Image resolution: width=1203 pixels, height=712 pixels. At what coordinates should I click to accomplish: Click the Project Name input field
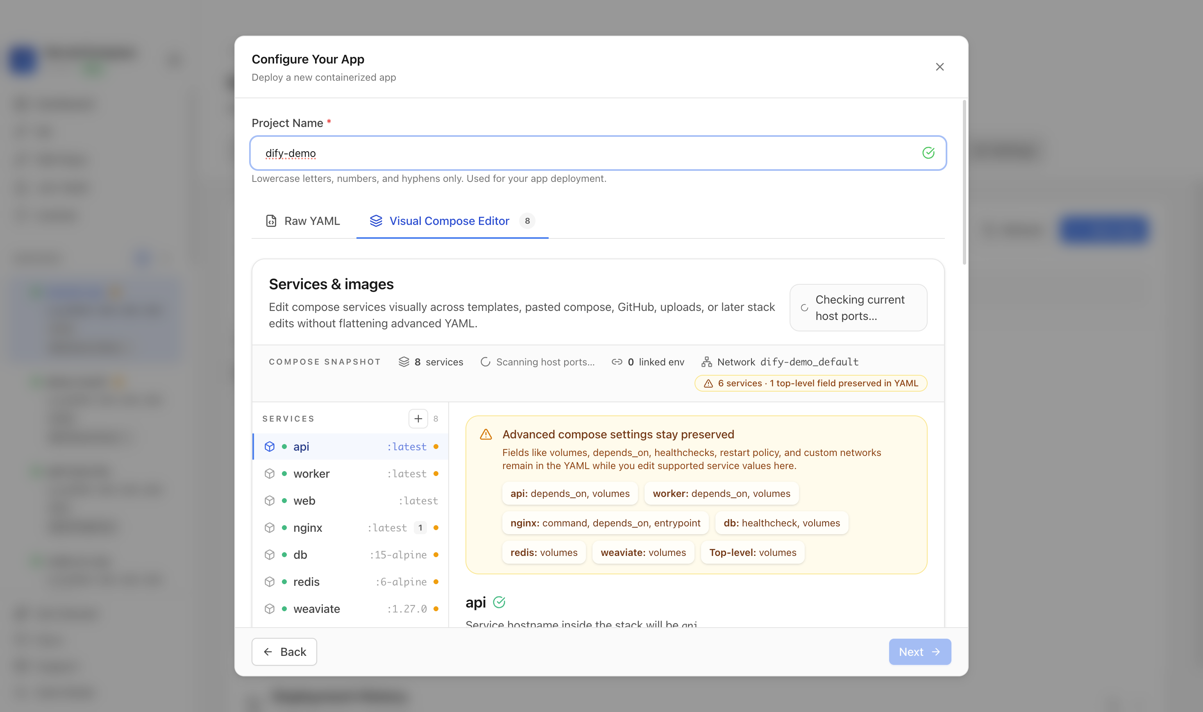pos(598,153)
